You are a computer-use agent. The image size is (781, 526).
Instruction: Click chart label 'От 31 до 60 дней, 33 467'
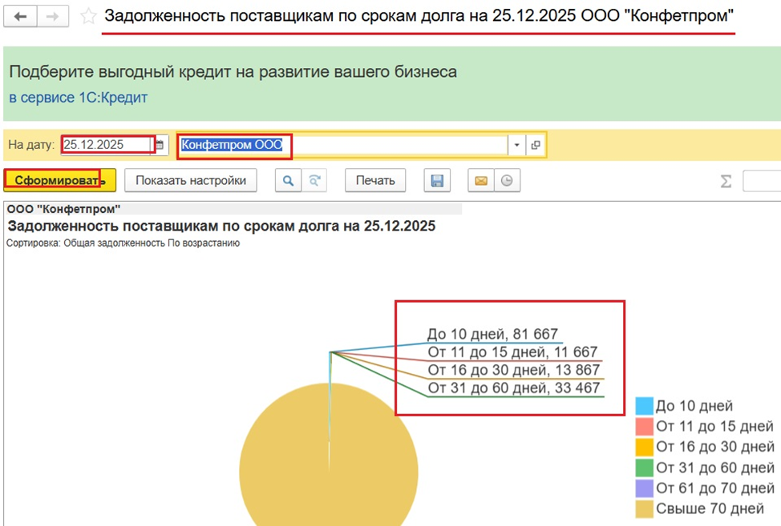(x=514, y=387)
